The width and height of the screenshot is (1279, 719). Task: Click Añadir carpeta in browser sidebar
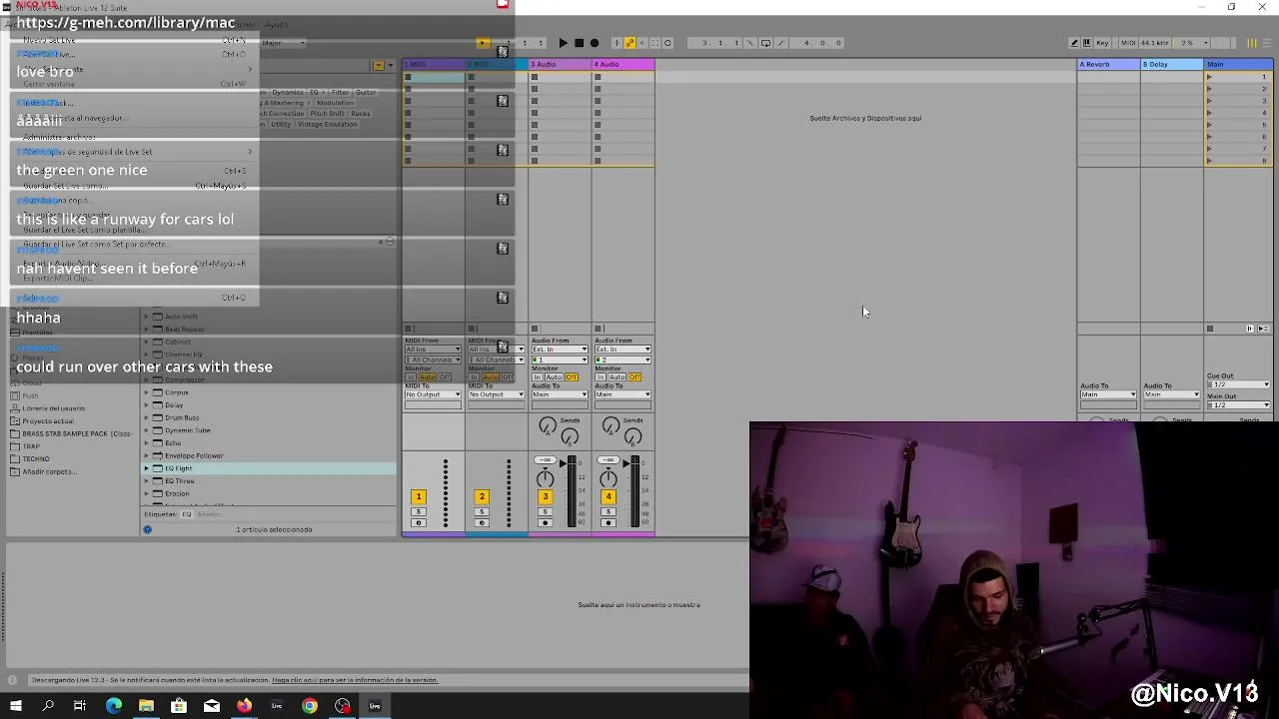click(48, 472)
